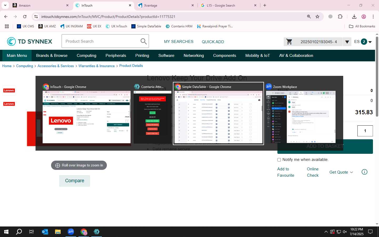
Task: Open the Main Menu
Action: point(17,56)
